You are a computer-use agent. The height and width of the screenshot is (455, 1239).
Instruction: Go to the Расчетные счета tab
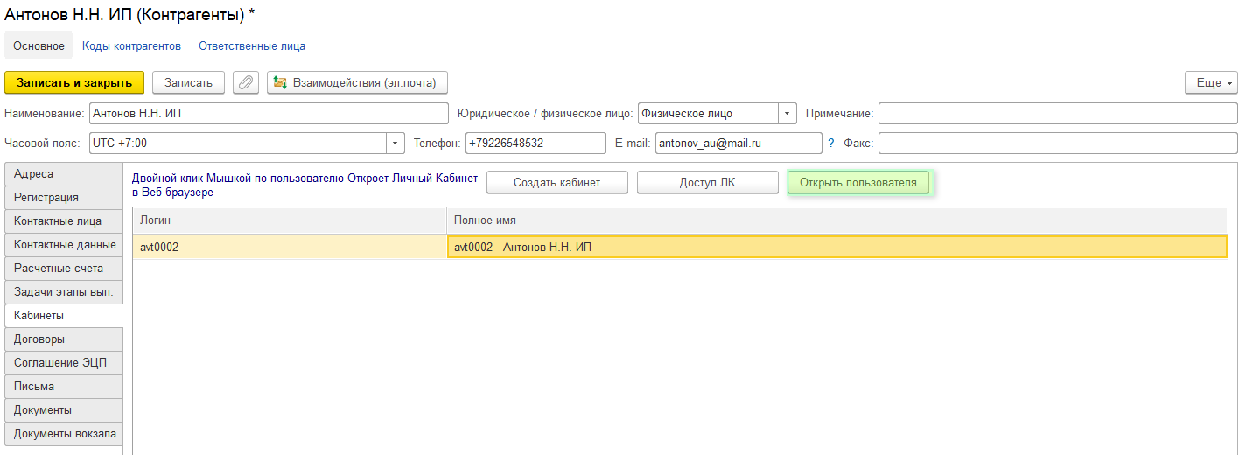click(64, 269)
